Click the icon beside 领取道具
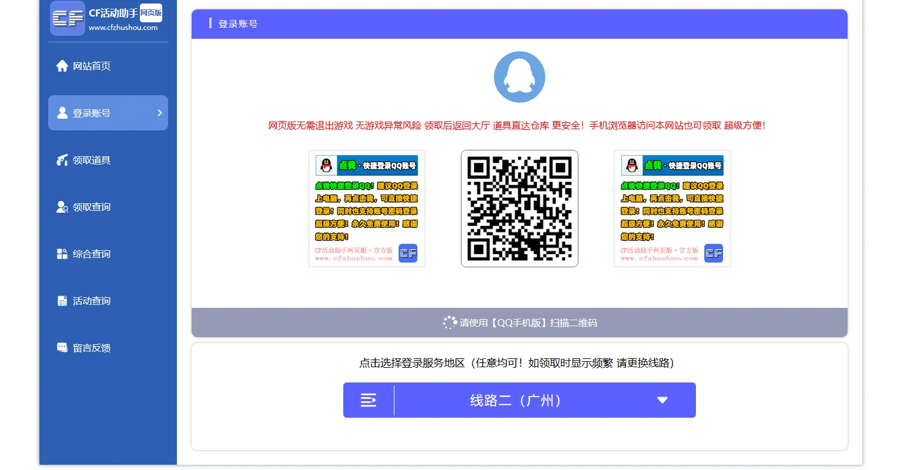The width and height of the screenshot is (914, 470). (62, 160)
